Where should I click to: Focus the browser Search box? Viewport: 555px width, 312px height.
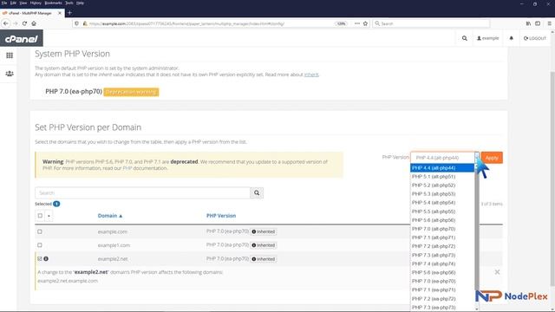431,23
